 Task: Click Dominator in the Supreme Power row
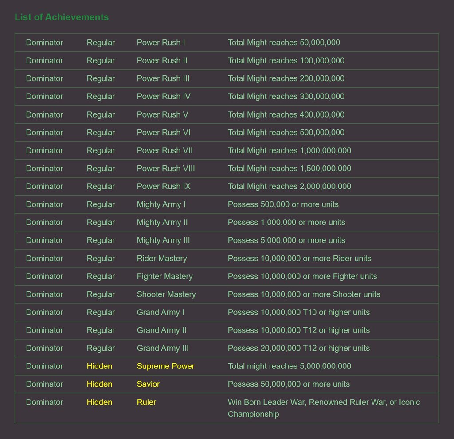coord(45,366)
